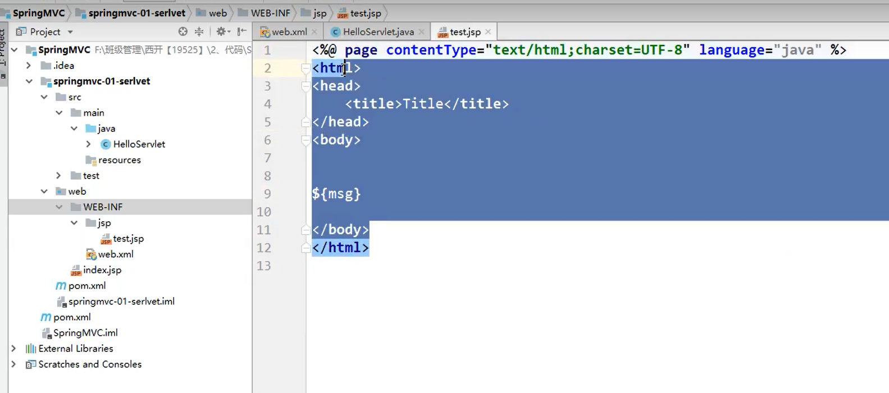Collapse the src folder
This screenshot has height=393, width=889.
pos(44,97)
